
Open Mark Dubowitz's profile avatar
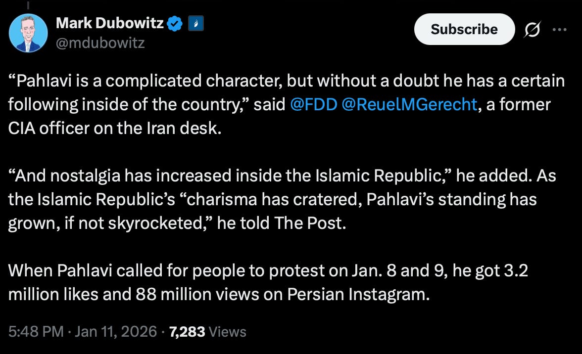(x=28, y=33)
